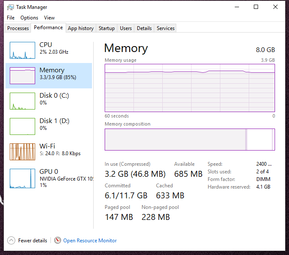Switch to the Users tab
The image size is (289, 255).
click(126, 28)
